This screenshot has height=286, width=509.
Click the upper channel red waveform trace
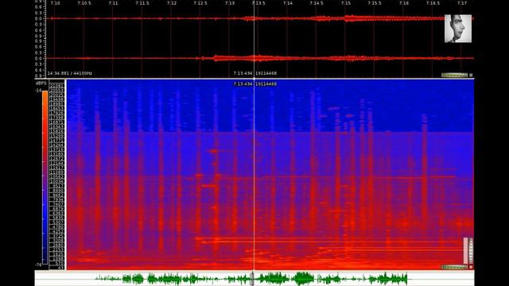260,18
